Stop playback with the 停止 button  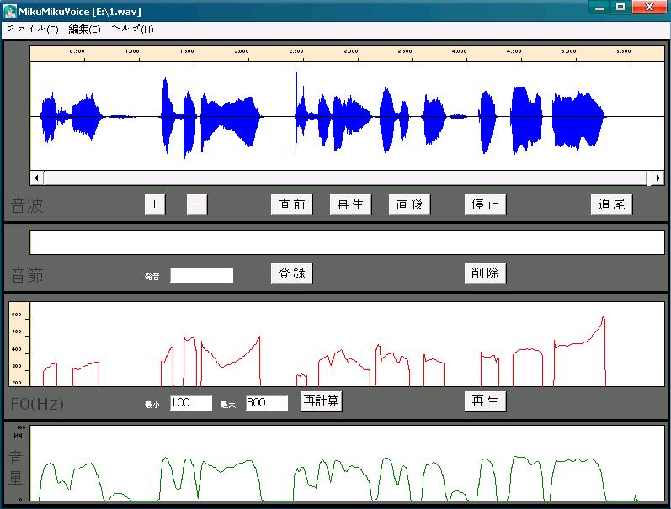tap(485, 204)
